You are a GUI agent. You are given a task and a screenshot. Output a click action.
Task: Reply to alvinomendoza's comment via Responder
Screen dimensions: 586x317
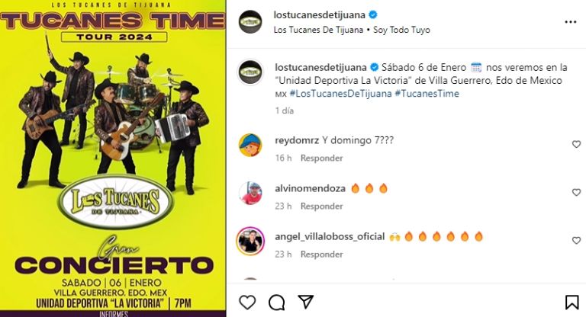click(x=321, y=207)
